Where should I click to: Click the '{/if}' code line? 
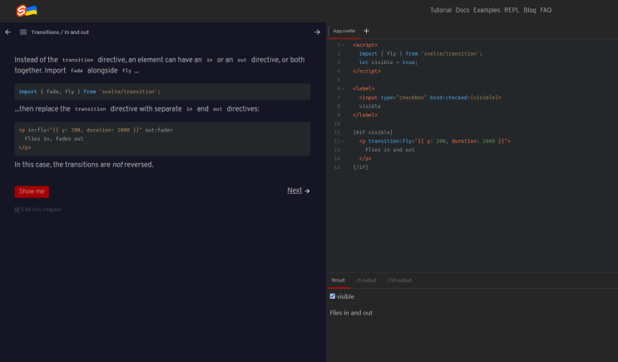(360, 167)
